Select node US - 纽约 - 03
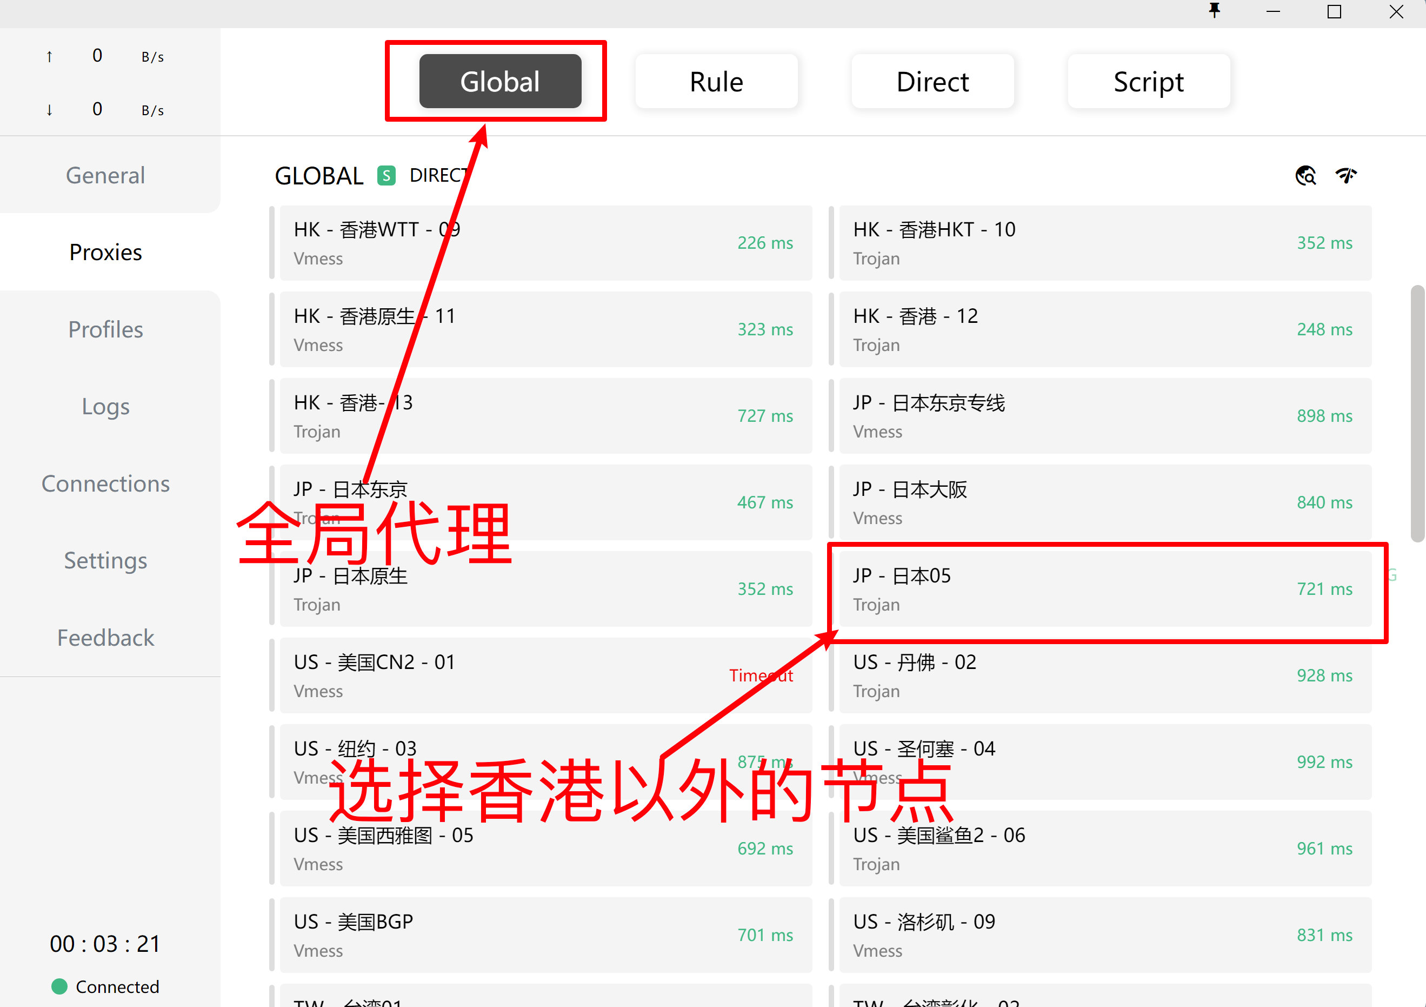Screen dimensions: 1426x1007 (x=546, y=761)
